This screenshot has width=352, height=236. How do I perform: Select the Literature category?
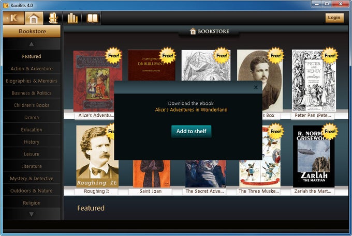point(32,166)
